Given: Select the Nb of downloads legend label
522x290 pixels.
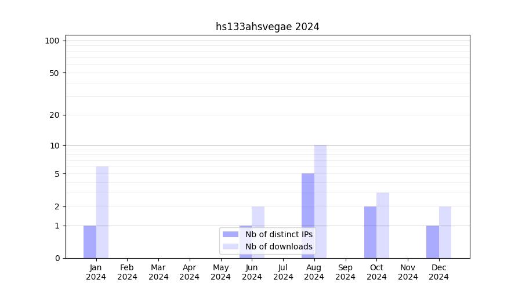Looking at the screenshot, I should click(278, 246).
